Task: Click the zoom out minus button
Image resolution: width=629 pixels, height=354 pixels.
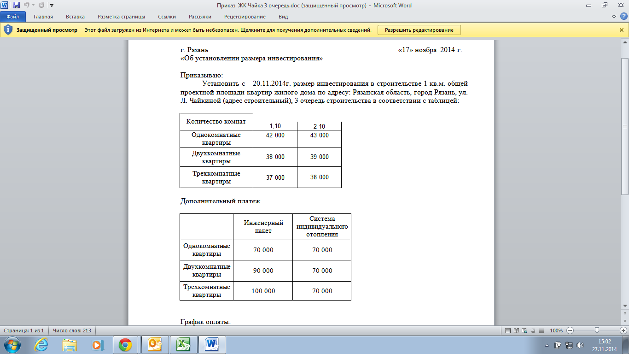Action: click(x=570, y=330)
